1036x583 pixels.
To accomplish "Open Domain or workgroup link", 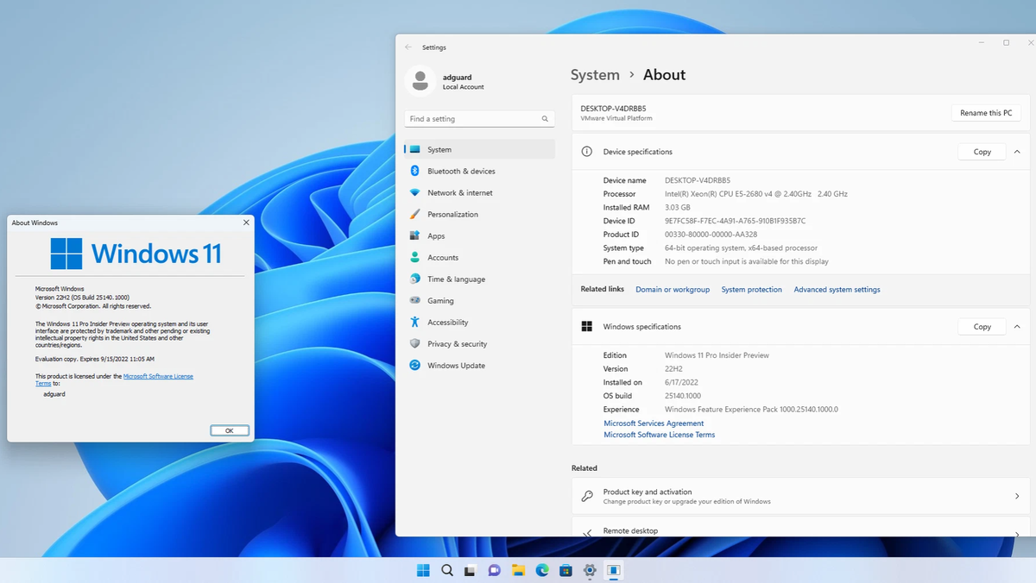I will point(673,290).
